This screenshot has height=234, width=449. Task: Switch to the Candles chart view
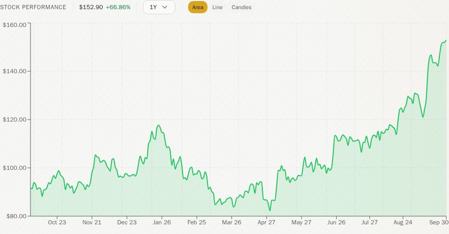tap(242, 8)
